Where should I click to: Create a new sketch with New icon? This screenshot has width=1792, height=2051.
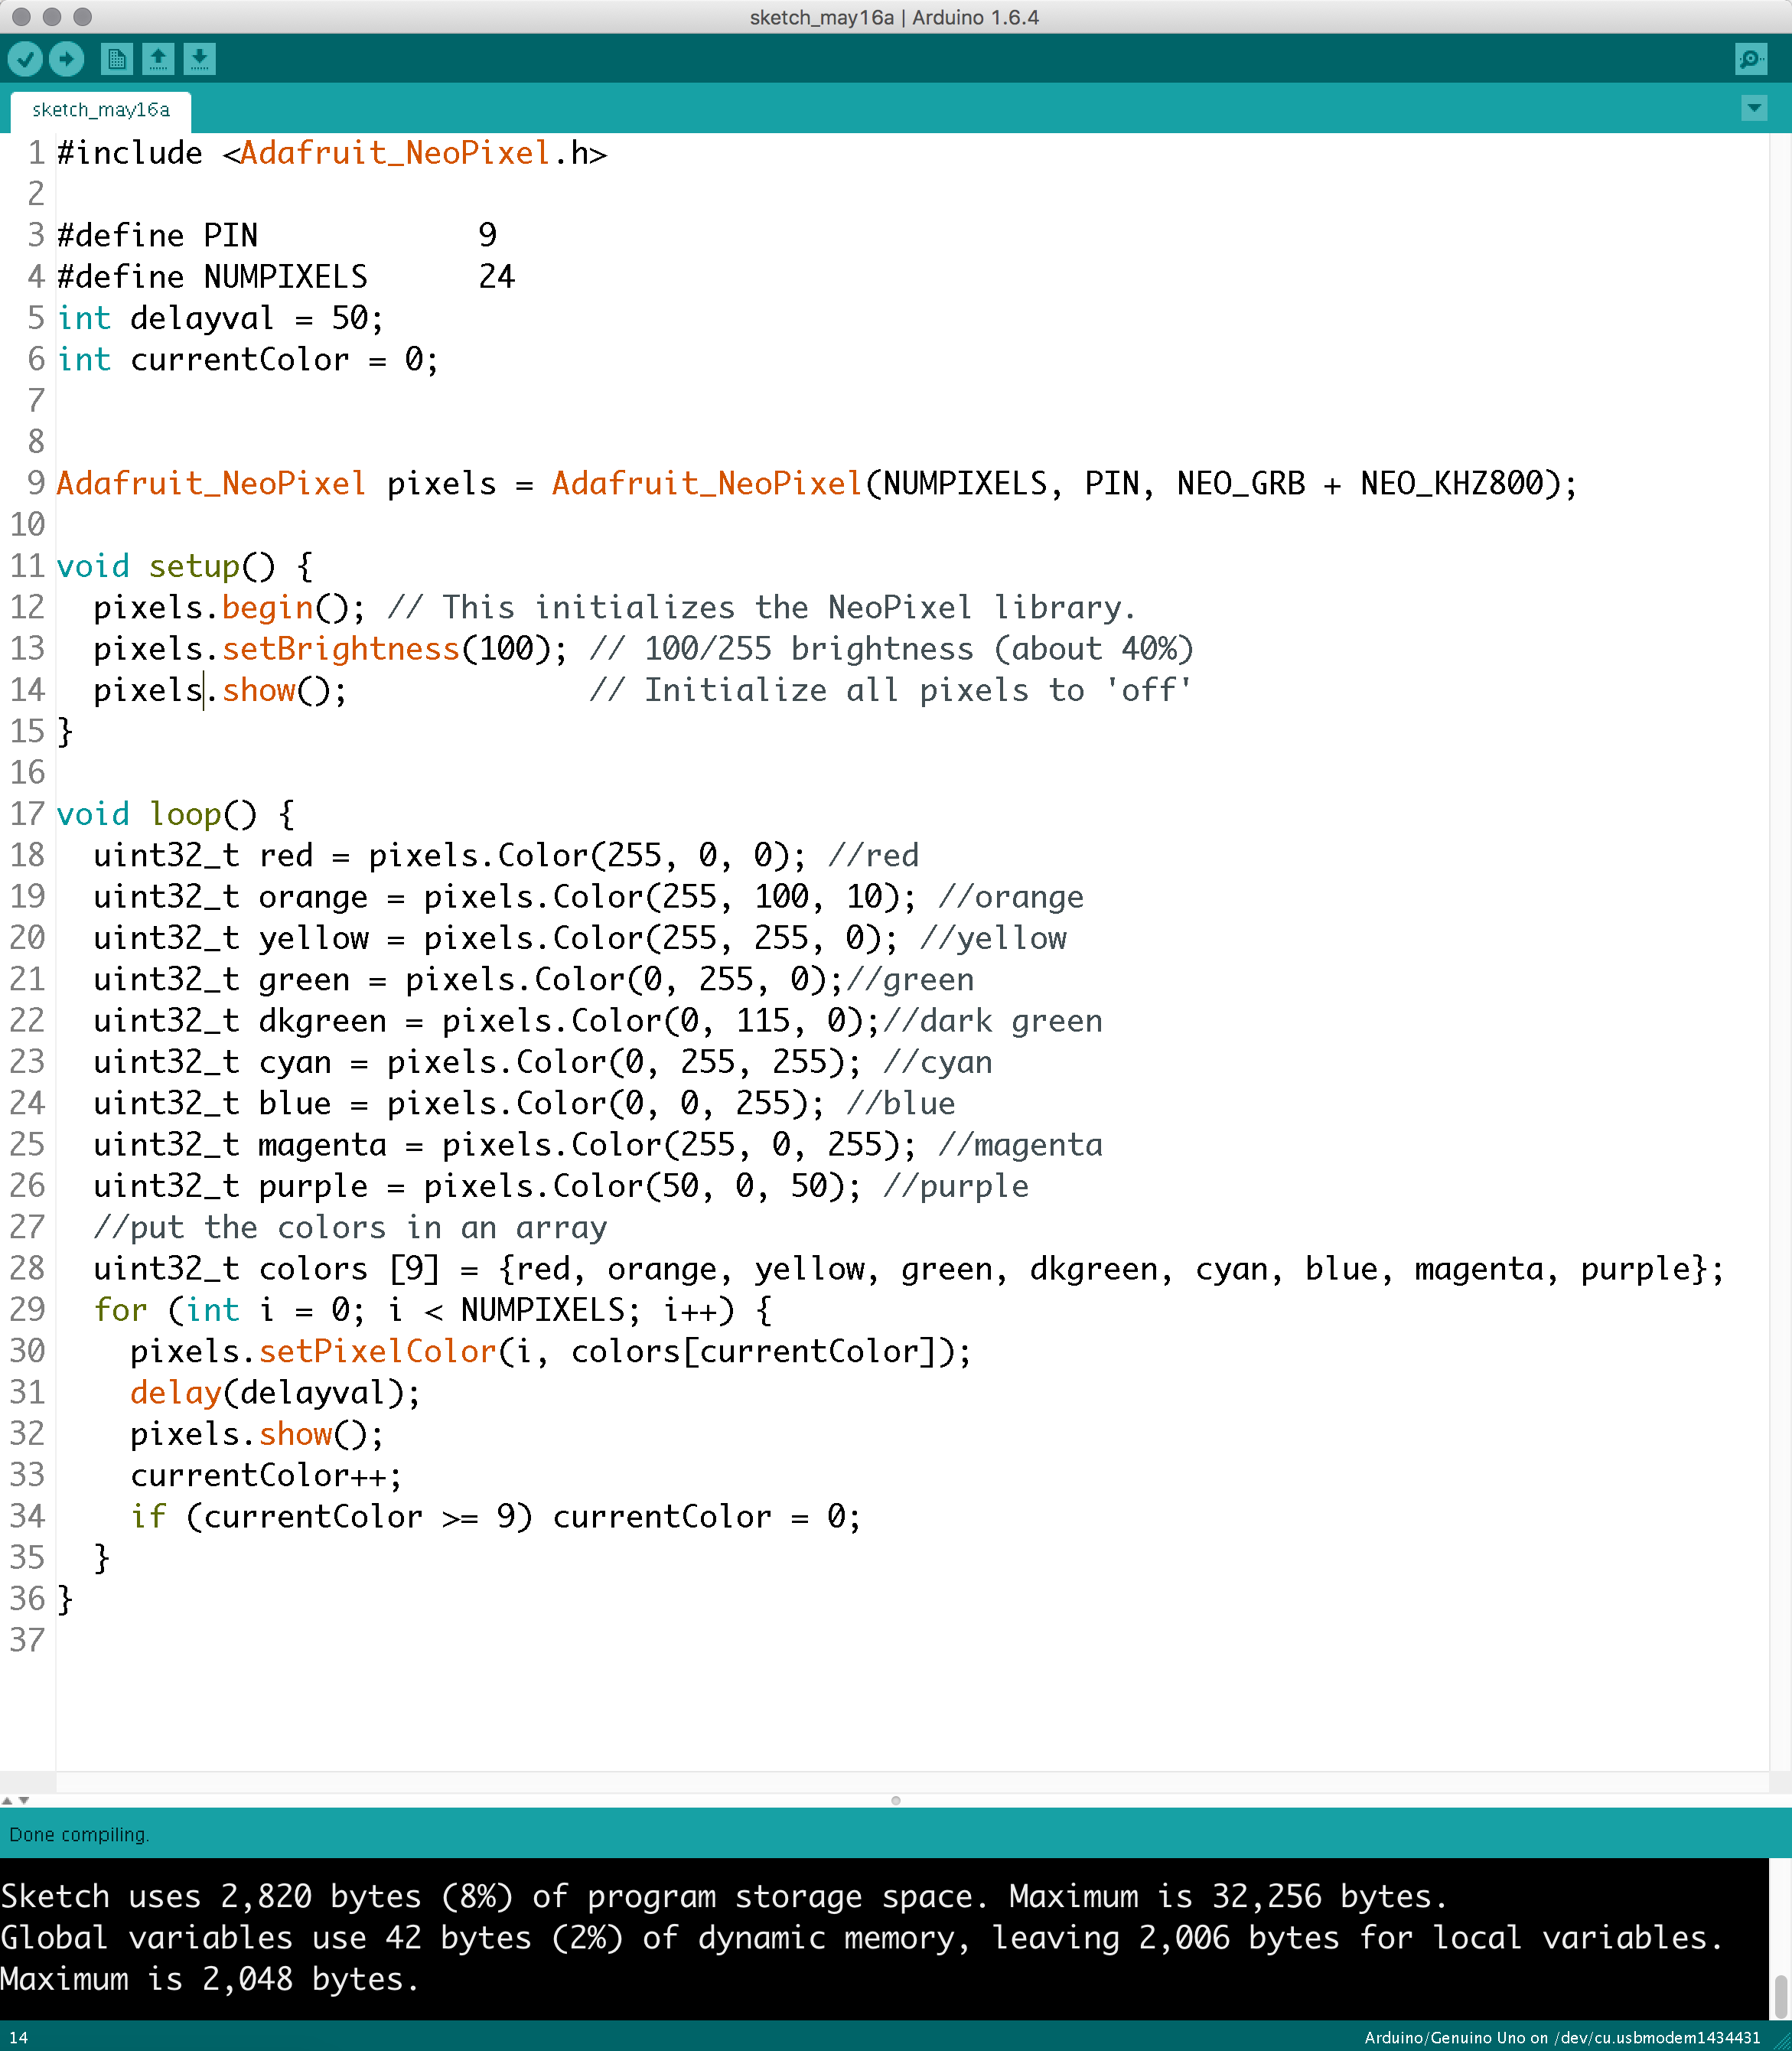[x=117, y=60]
